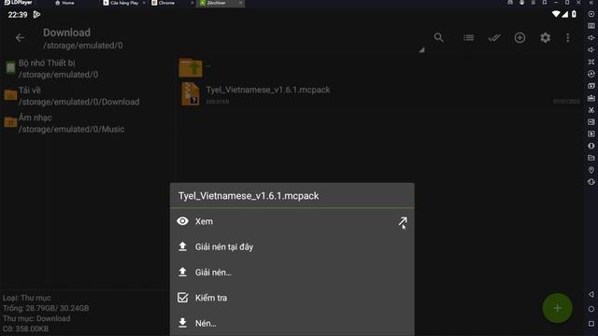
Task: Switch to the Chrome tab
Action: click(x=172, y=3)
